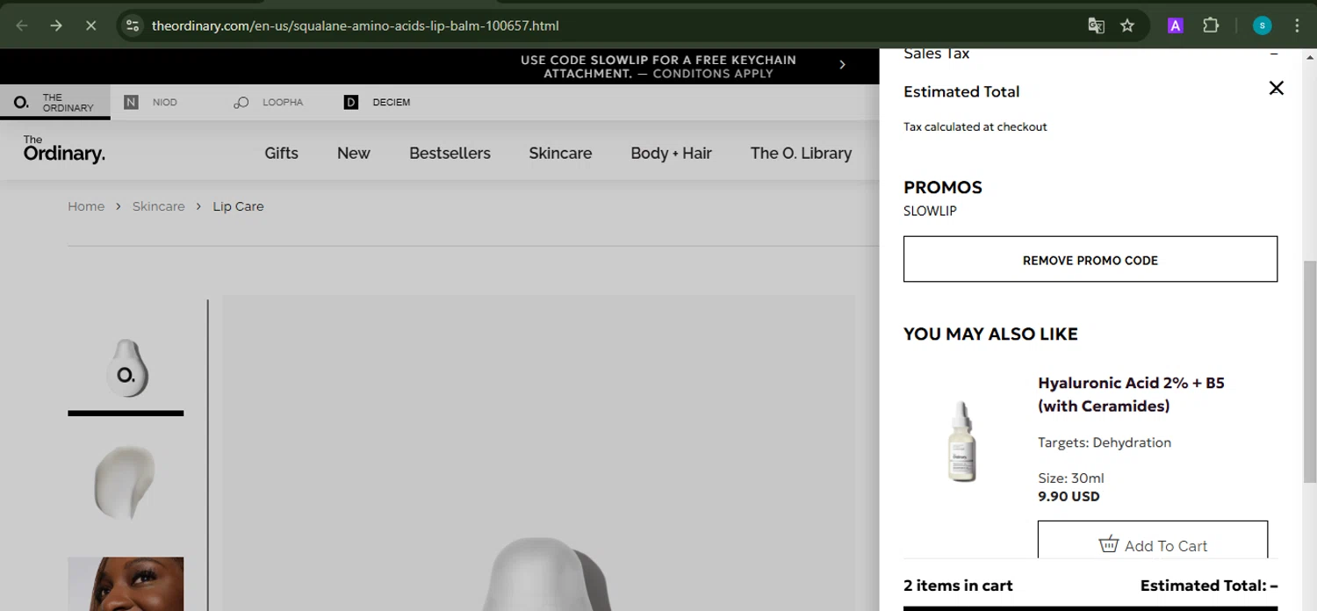Go to Skincare breadcrumb

point(159,206)
